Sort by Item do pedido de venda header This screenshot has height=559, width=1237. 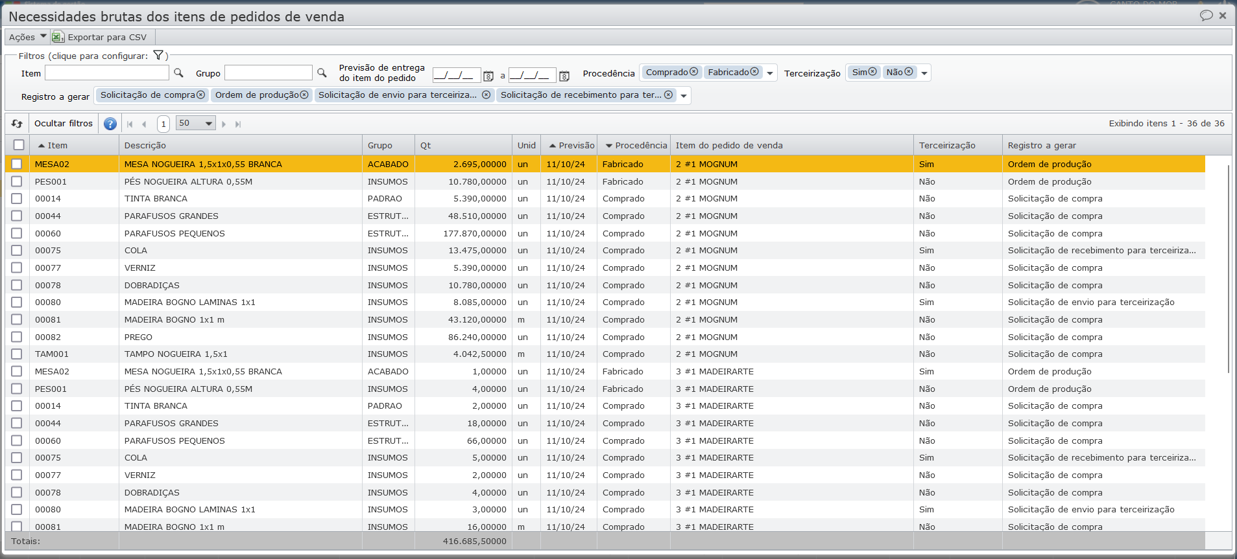pos(792,145)
